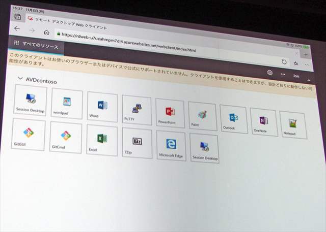
Task: Open the PowerPoint tile
Action: pyautogui.click(x=170, y=113)
